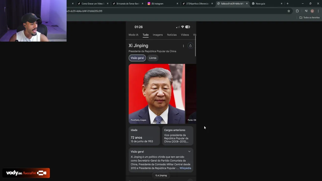
Task: Open the Xi Jinping portrait photo
Action: pos(157,94)
